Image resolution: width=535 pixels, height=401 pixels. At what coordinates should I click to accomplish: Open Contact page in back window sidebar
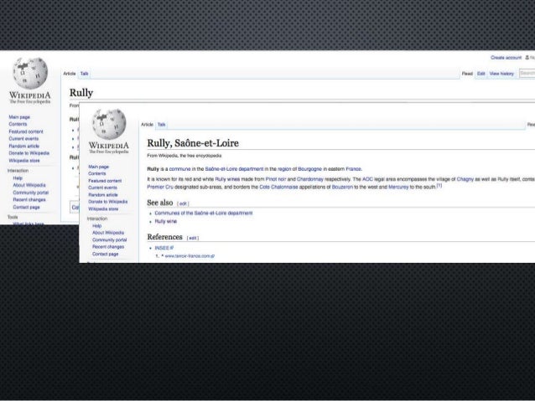pyautogui.click(x=26, y=207)
